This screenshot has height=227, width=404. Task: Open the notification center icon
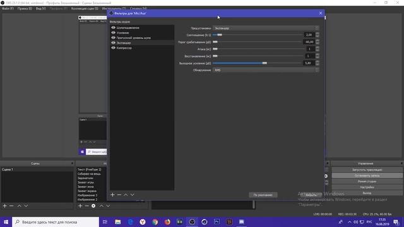coord(396,222)
